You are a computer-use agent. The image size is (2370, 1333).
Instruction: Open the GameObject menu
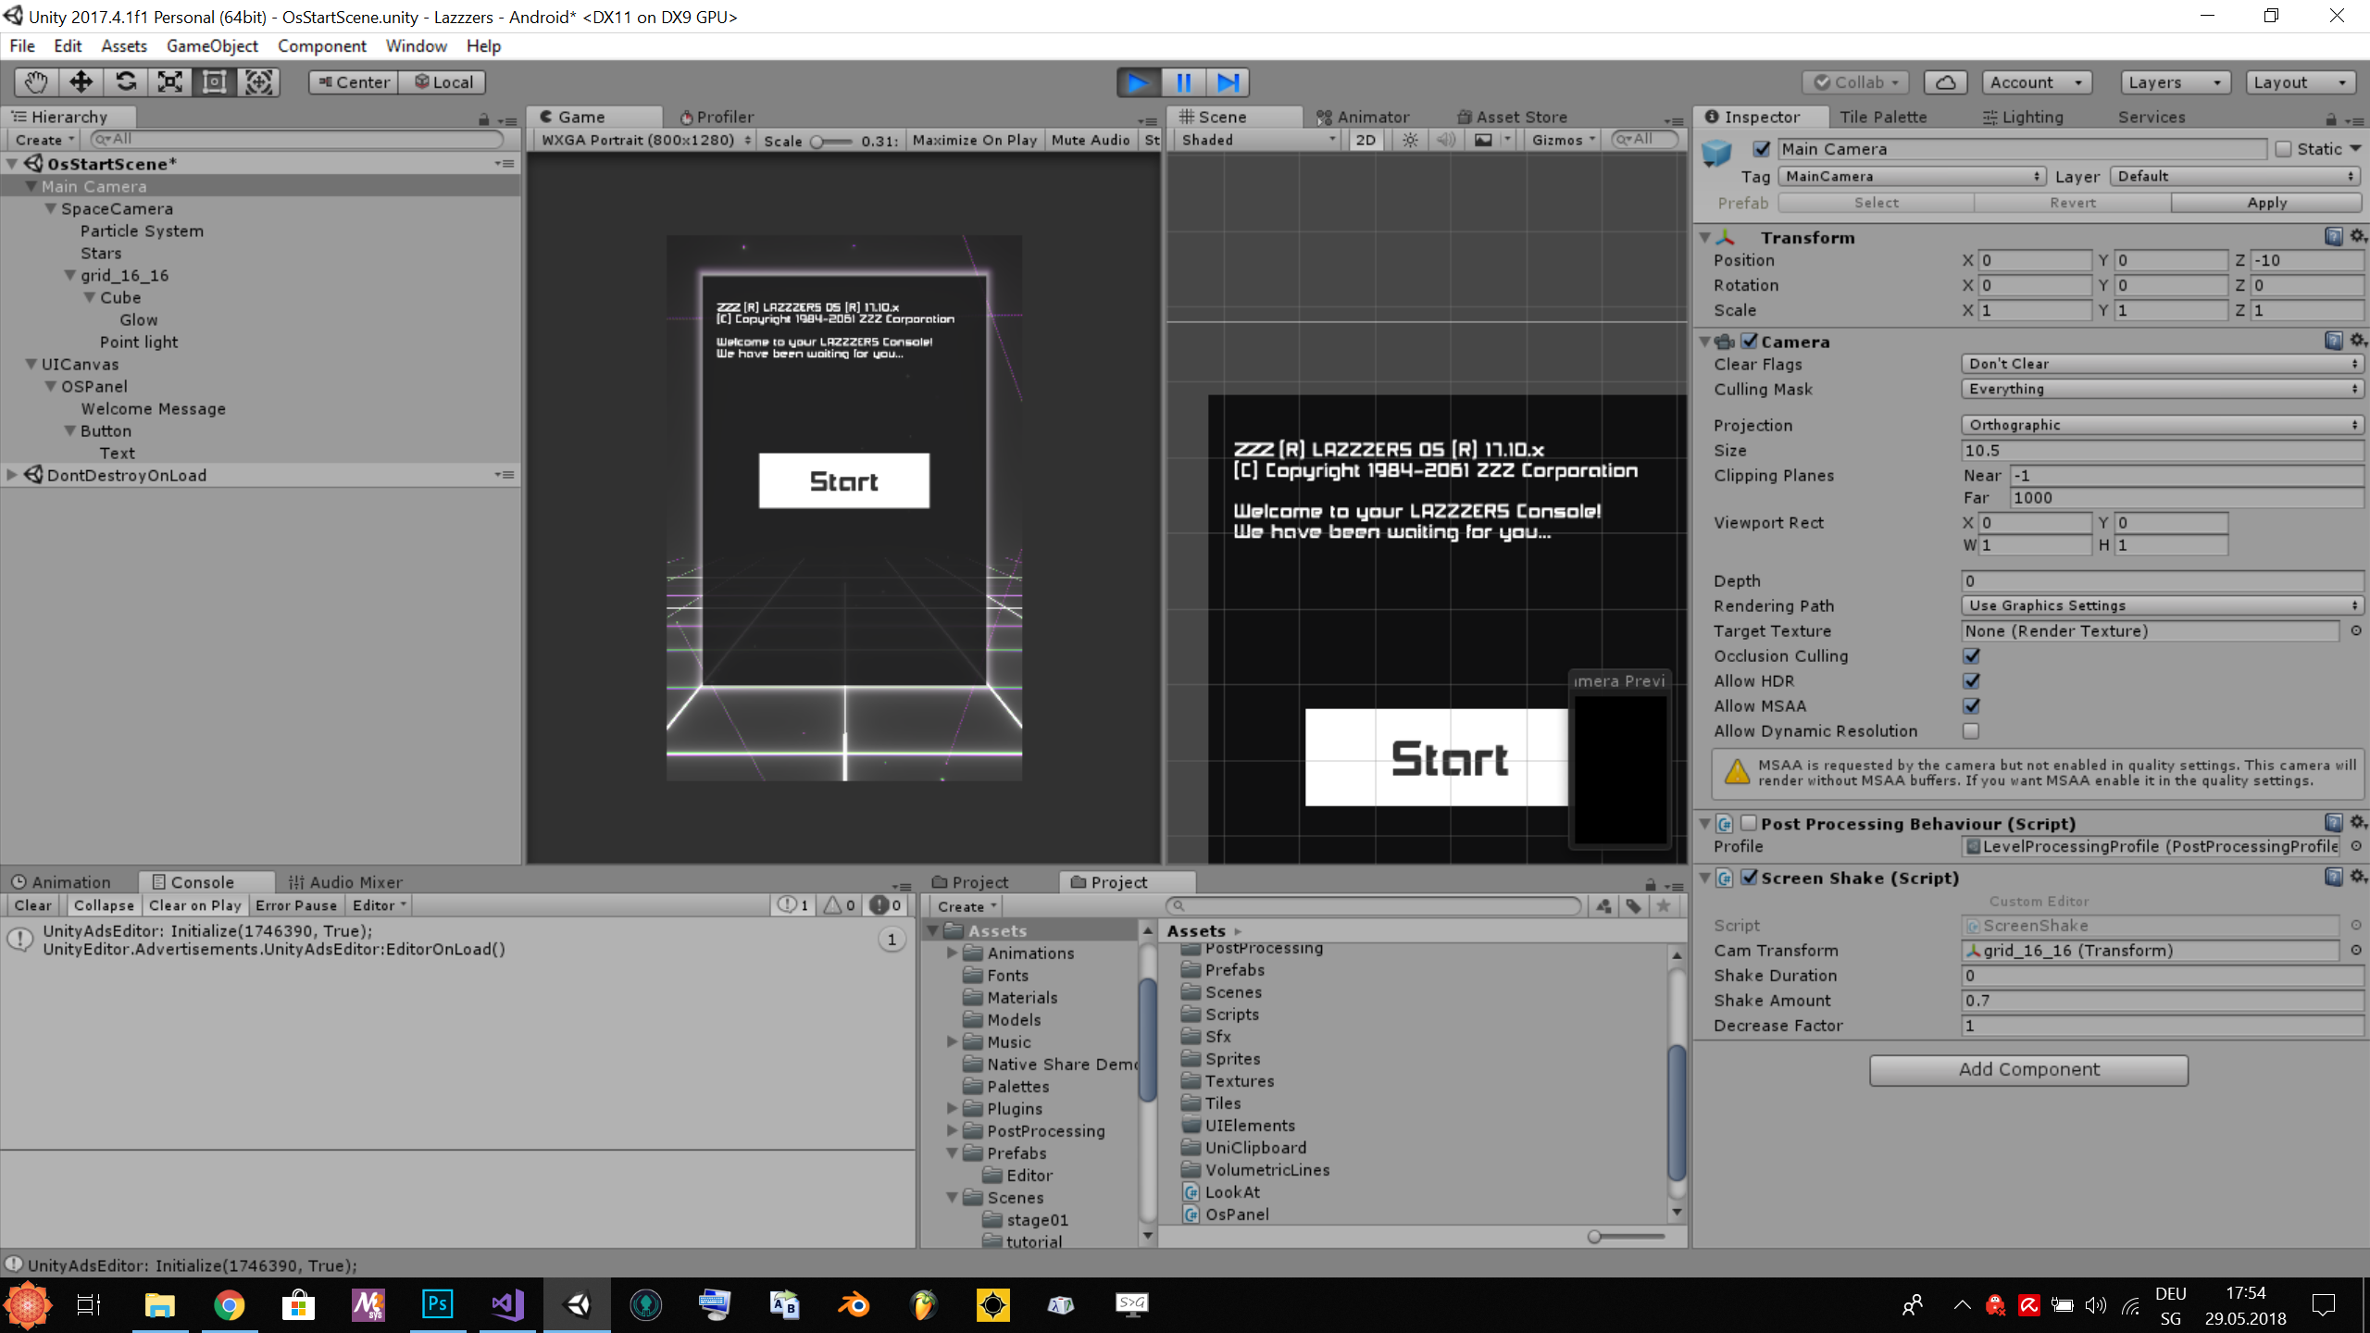[x=212, y=46]
